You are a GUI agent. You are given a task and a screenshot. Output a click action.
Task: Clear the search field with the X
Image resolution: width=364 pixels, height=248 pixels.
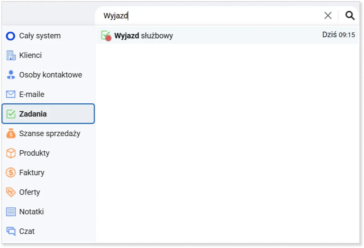328,16
